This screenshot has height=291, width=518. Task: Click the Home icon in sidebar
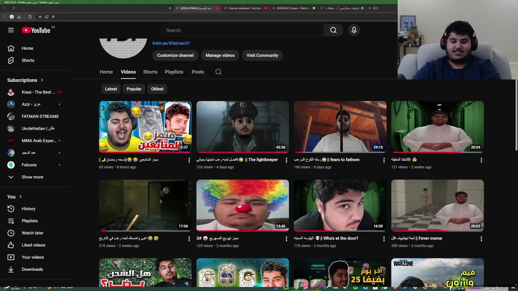[x=11, y=48]
